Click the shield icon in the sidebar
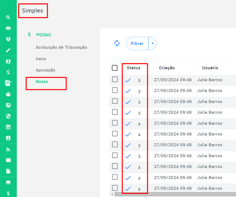This screenshot has height=197, width=236. (8, 116)
